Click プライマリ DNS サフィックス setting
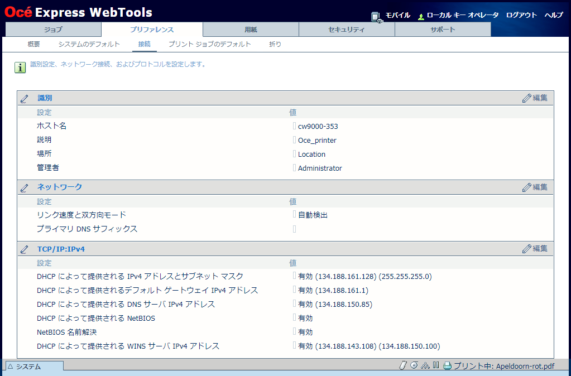Image resolution: width=571 pixels, height=376 pixels. pos(87,229)
